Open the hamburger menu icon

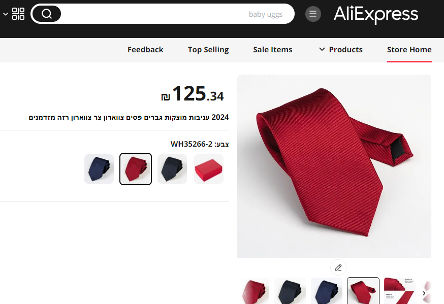tap(313, 14)
